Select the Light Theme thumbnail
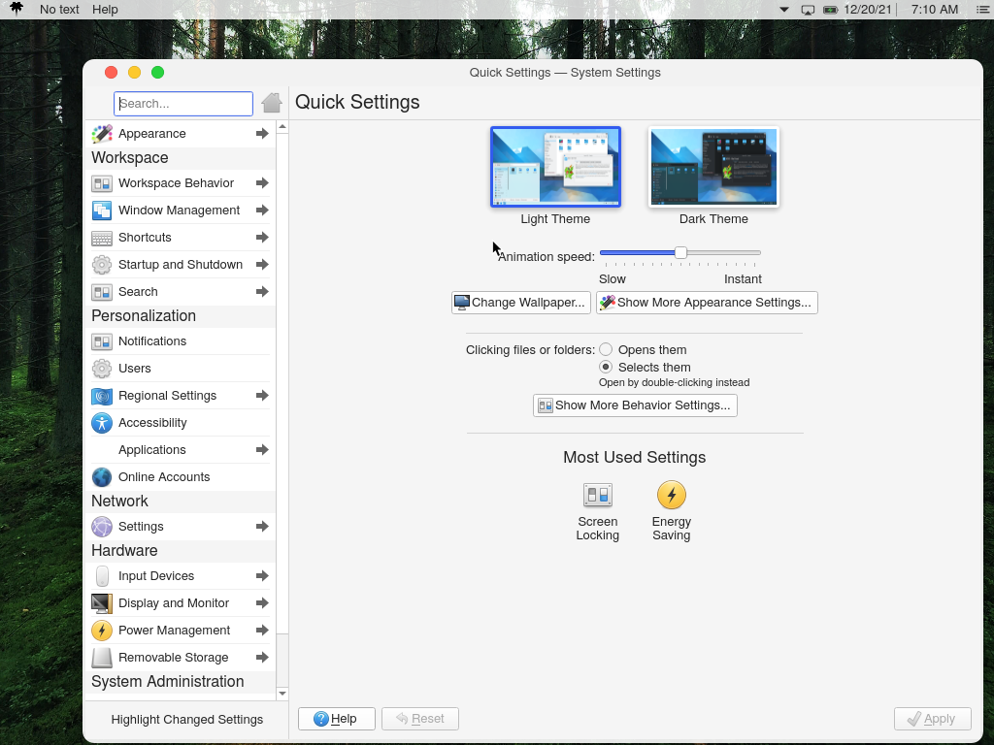This screenshot has width=994, height=745. tap(555, 167)
